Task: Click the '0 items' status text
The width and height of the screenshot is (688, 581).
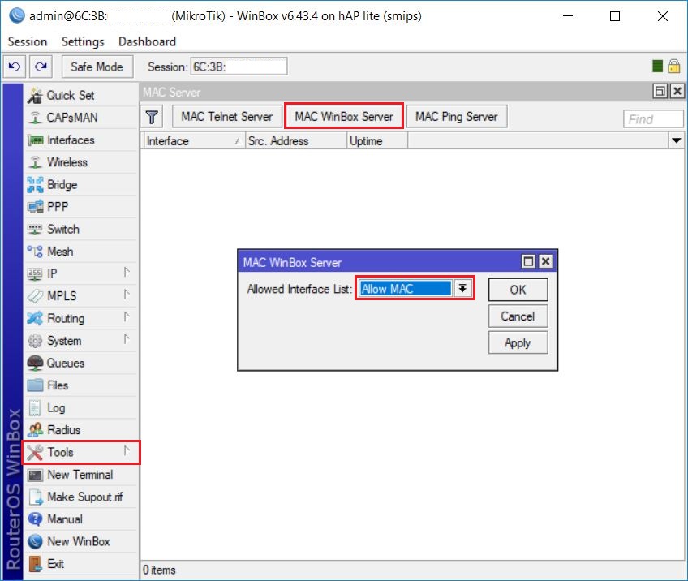Action: tap(159, 570)
